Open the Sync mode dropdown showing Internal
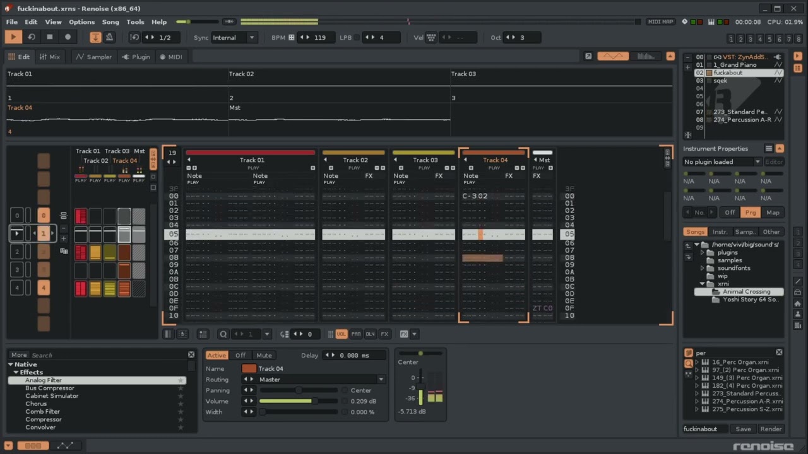The height and width of the screenshot is (454, 808). pyautogui.click(x=234, y=37)
